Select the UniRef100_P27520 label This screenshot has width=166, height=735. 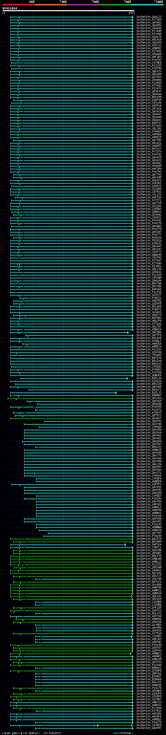pos(149,711)
